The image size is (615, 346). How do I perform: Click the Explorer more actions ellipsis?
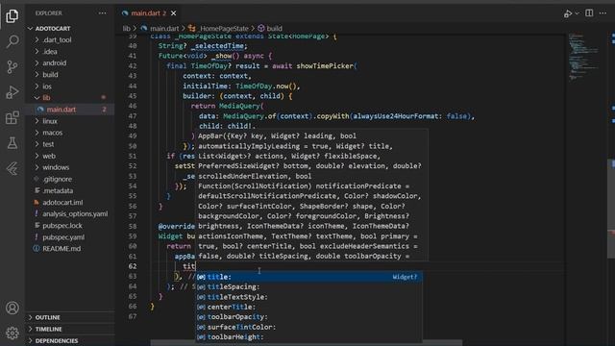(103, 12)
